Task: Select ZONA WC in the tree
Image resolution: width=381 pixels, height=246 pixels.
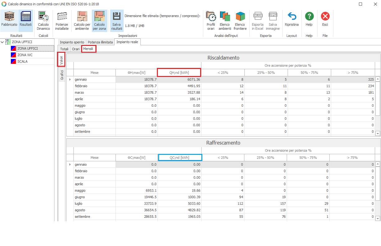Action: tap(25, 55)
